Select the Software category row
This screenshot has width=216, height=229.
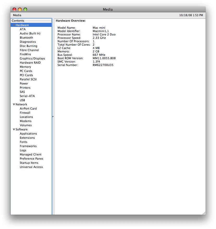pyautogui.click(x=31, y=129)
